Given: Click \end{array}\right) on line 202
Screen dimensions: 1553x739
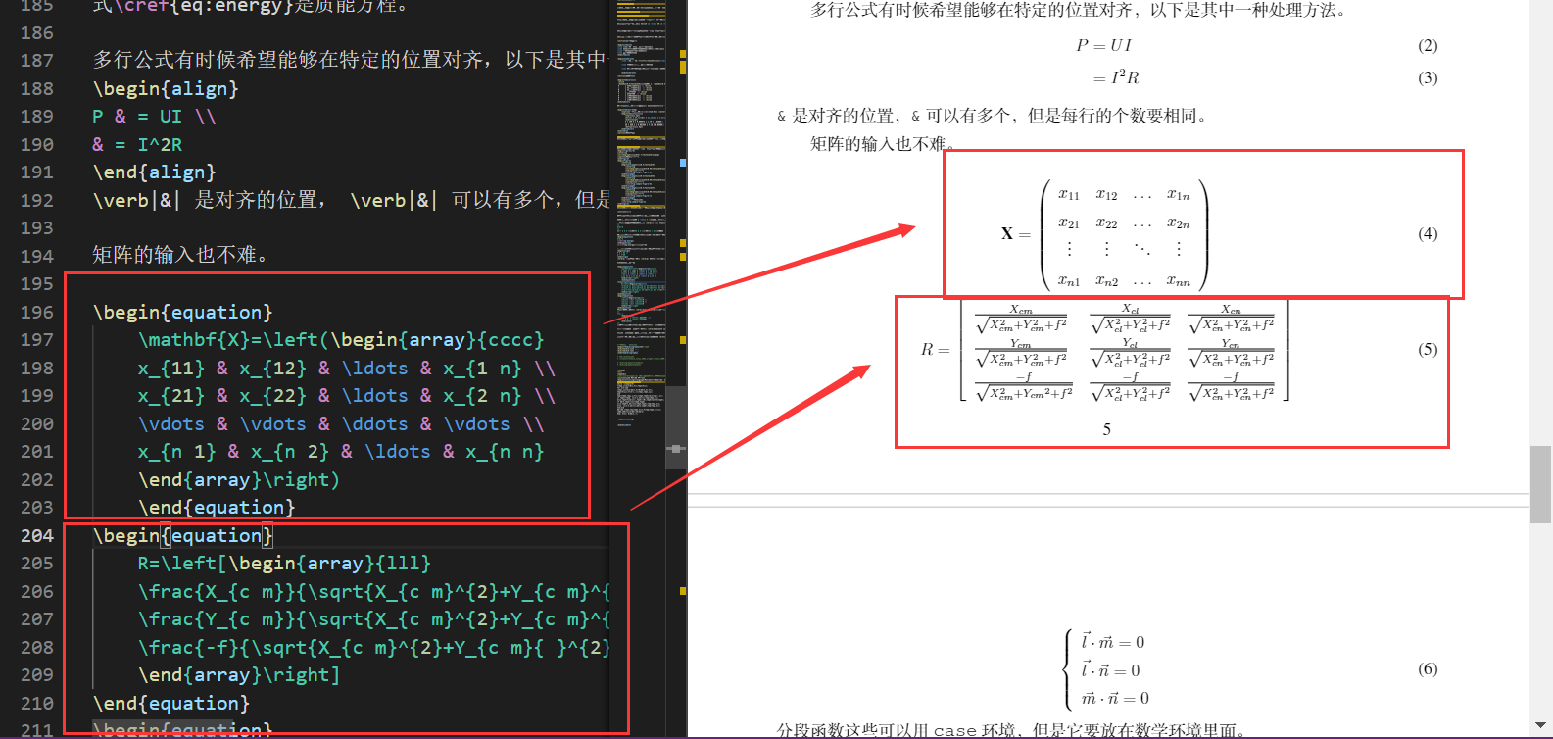Looking at the screenshot, I should click(239, 479).
